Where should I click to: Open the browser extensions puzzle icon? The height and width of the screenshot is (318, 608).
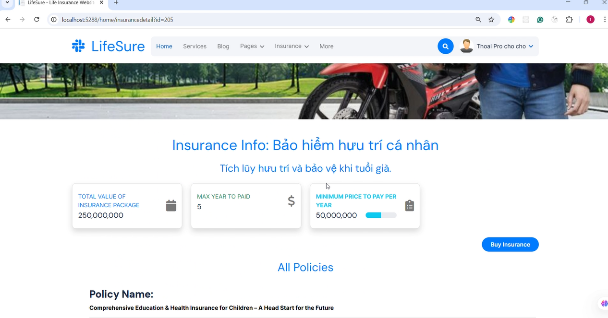click(570, 20)
